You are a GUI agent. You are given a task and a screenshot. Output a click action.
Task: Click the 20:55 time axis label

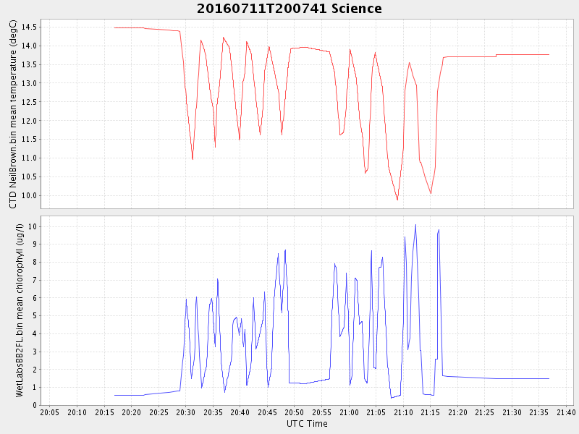[x=321, y=412]
